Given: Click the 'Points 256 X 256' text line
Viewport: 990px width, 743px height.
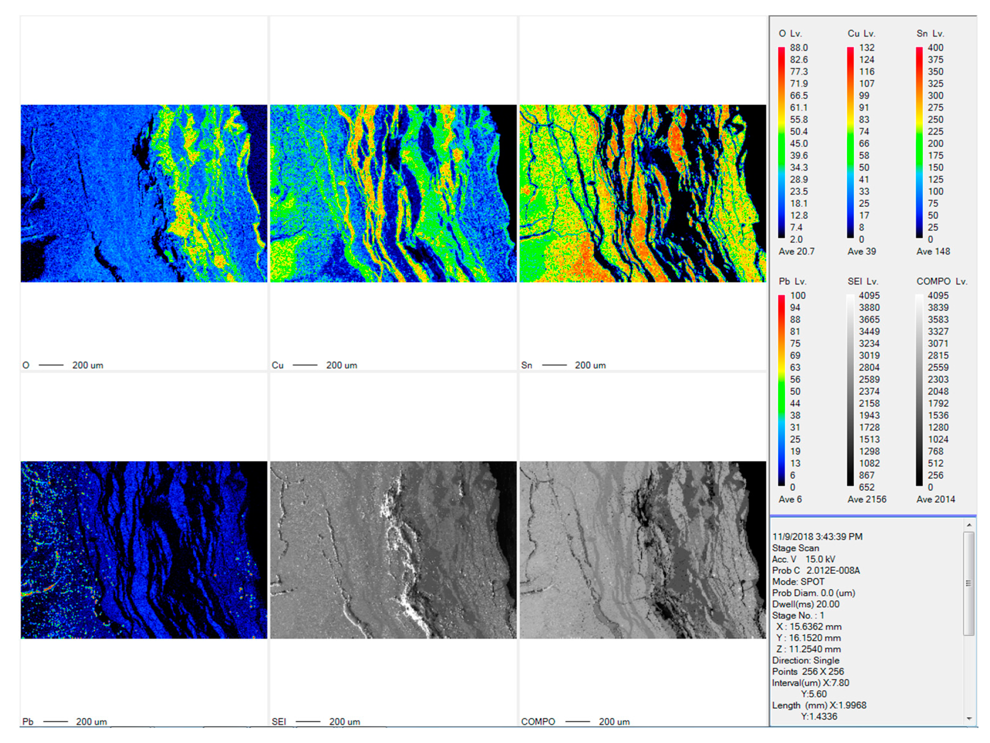Looking at the screenshot, I should pyautogui.click(x=808, y=671).
